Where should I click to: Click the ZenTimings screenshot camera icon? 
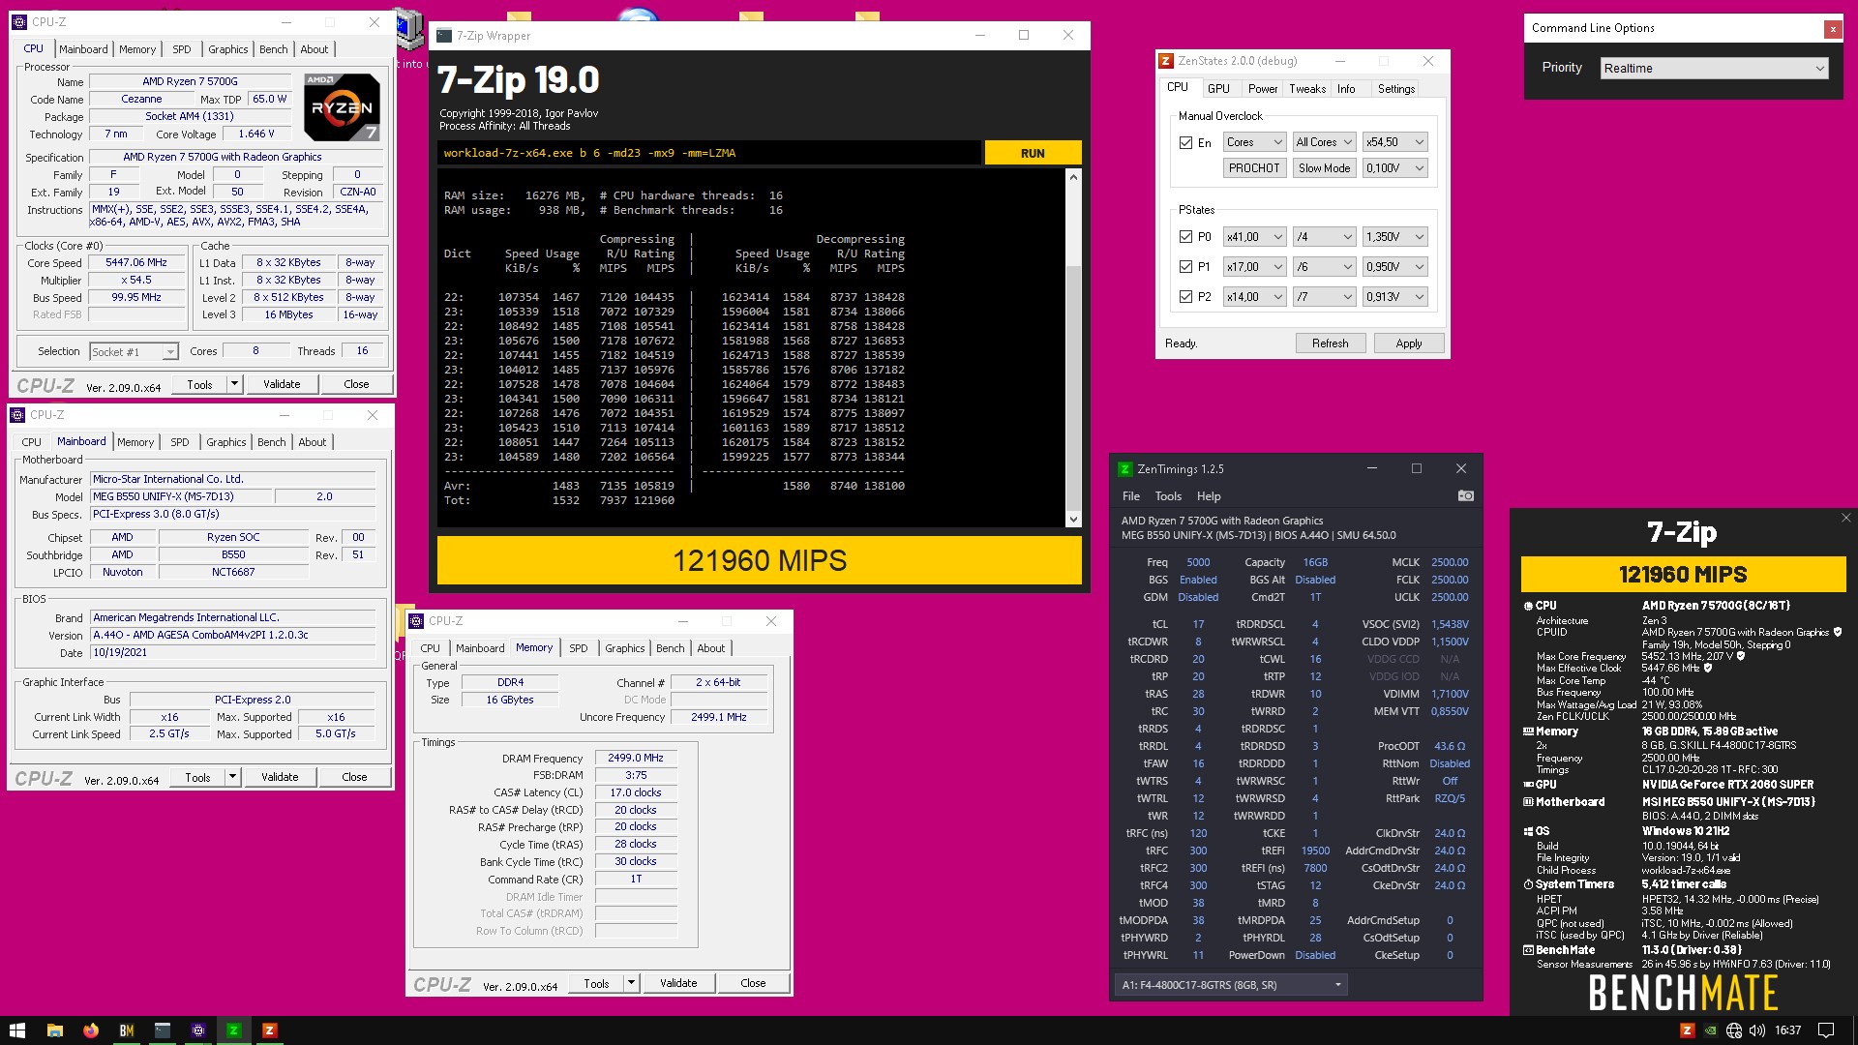coord(1465,495)
